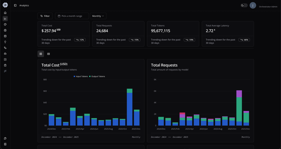Viewport: 281px width, 149px height.
Task: Click the -12% trend badge on Total Cost
Action: [80, 40]
